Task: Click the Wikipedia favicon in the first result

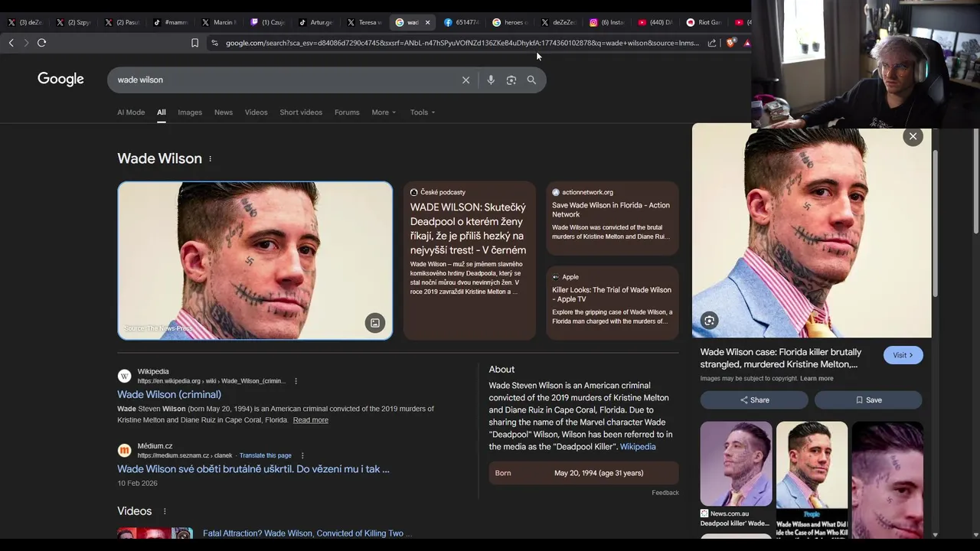Action: click(x=124, y=376)
